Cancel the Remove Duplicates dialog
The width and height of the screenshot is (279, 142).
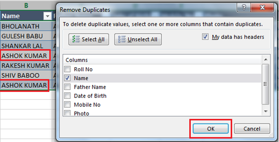(252, 128)
